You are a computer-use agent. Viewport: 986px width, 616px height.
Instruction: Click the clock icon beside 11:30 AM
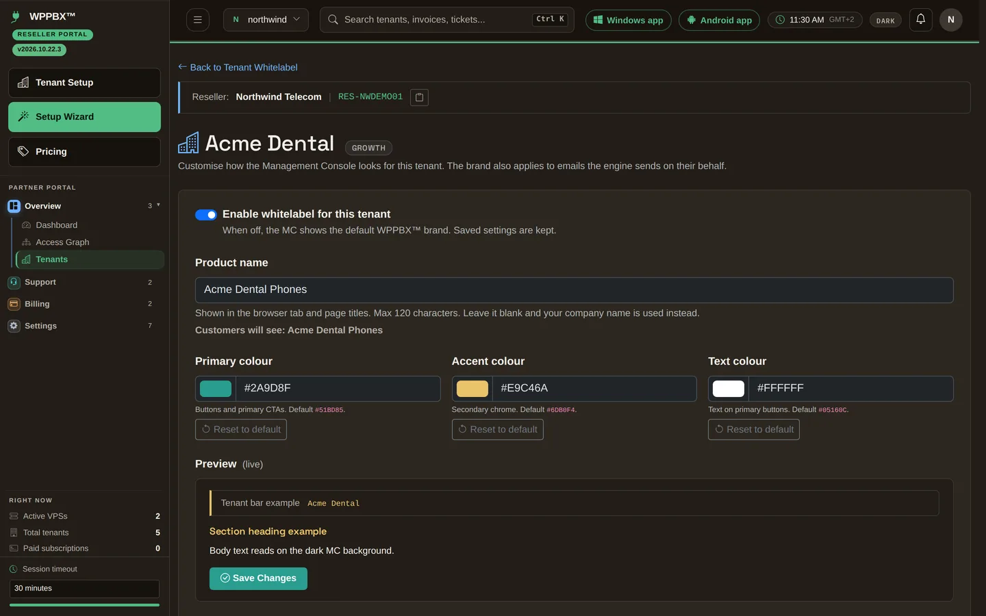(780, 20)
